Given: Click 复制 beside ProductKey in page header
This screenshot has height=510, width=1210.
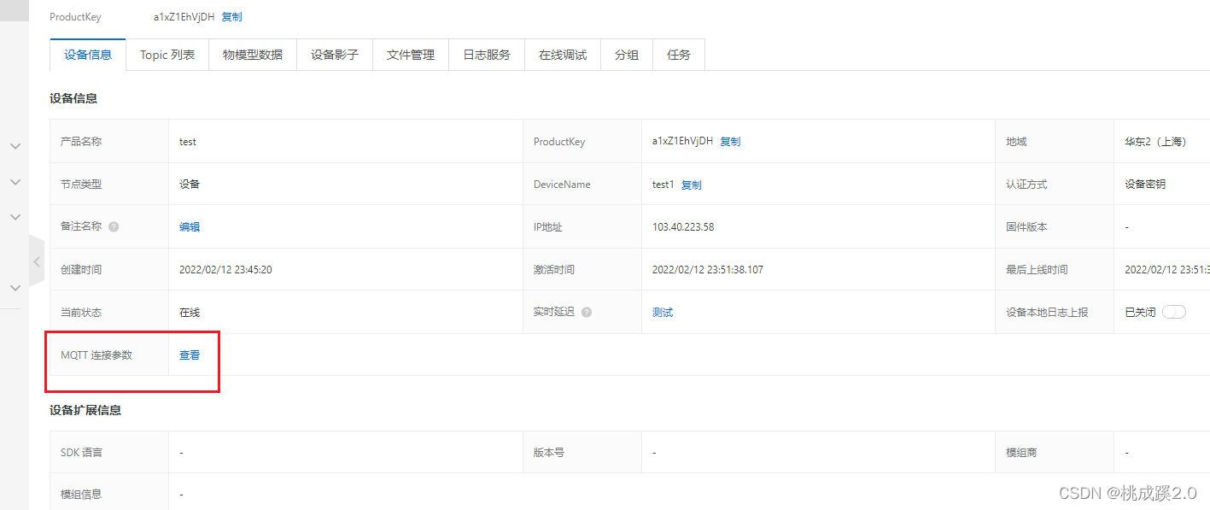Looking at the screenshot, I should coord(231,17).
